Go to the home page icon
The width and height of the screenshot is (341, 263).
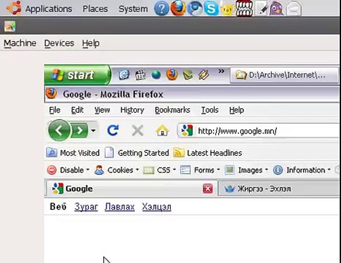point(162,130)
